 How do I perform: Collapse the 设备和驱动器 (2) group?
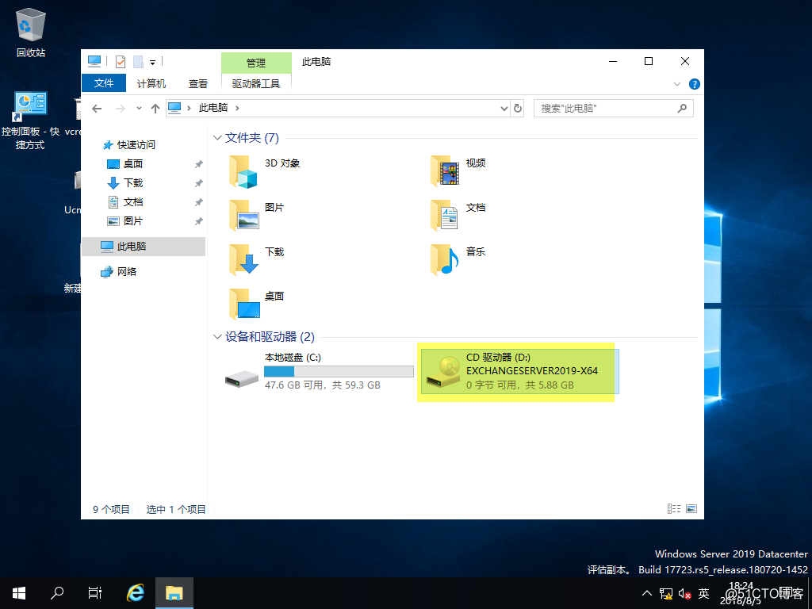click(217, 336)
